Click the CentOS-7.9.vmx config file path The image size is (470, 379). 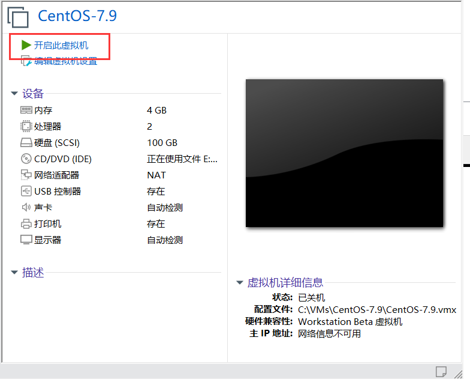(377, 310)
